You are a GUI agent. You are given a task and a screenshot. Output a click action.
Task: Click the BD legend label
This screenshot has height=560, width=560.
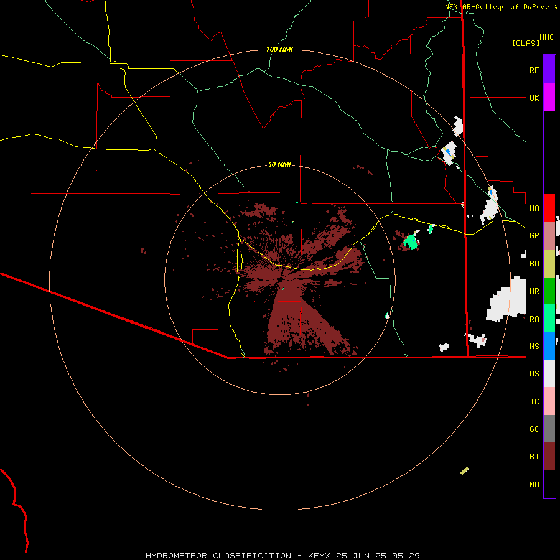(534, 264)
